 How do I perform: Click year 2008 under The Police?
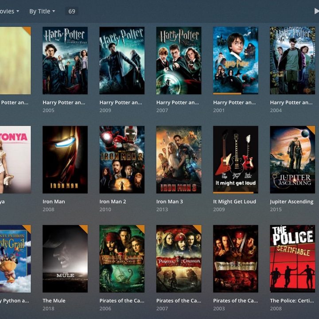pos(276,308)
